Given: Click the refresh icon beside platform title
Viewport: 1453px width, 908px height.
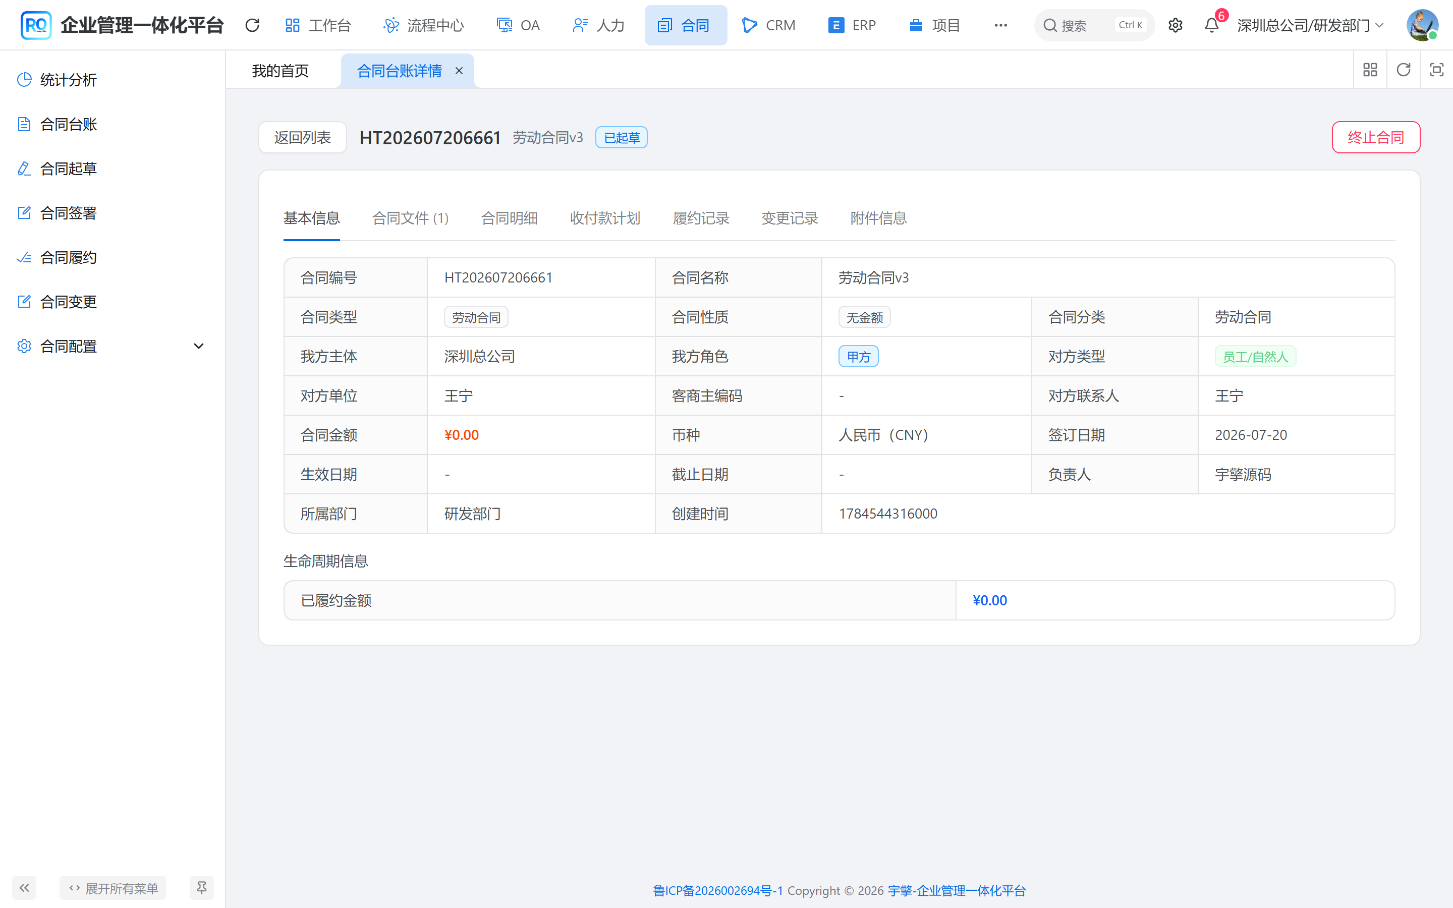Looking at the screenshot, I should 252,25.
